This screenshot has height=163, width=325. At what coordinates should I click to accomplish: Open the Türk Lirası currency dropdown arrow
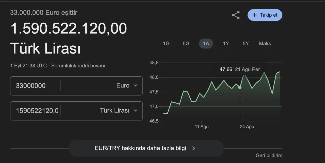[x=136, y=111]
